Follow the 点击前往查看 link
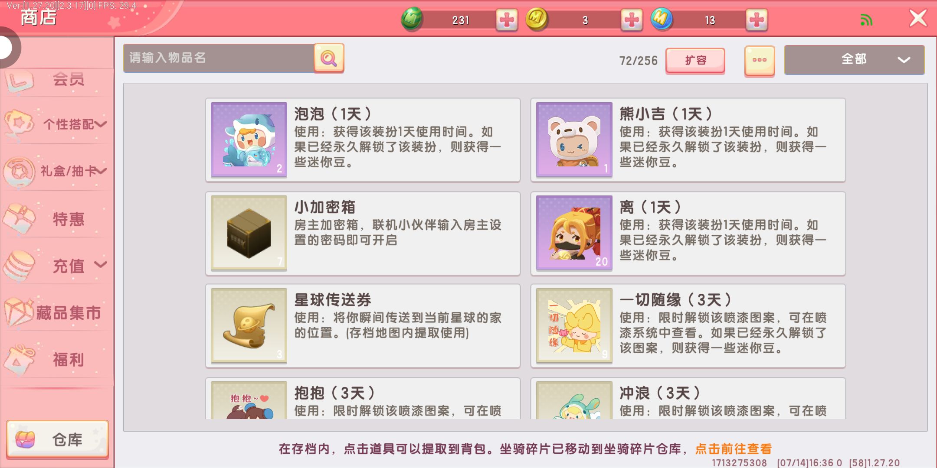 point(734,449)
